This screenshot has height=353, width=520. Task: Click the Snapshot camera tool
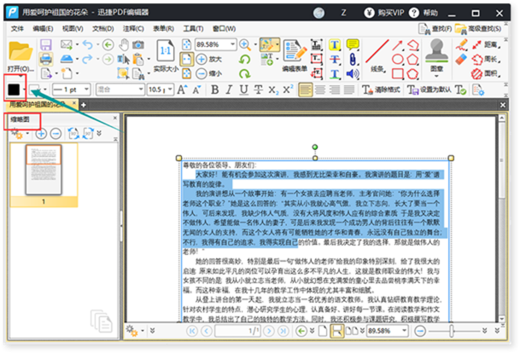pos(138,44)
